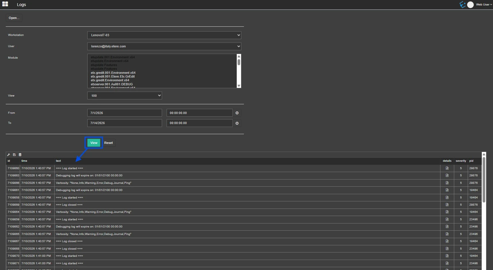Open details icon for log 7109869

point(447,205)
